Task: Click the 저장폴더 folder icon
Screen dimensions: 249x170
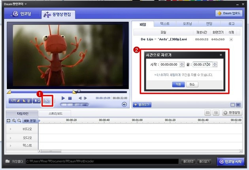Action: pyautogui.click(x=8, y=161)
